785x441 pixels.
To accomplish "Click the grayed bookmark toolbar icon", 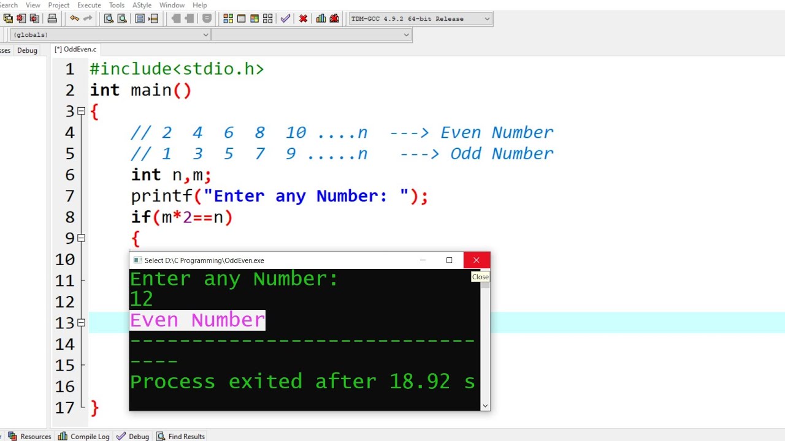I will click(x=207, y=18).
